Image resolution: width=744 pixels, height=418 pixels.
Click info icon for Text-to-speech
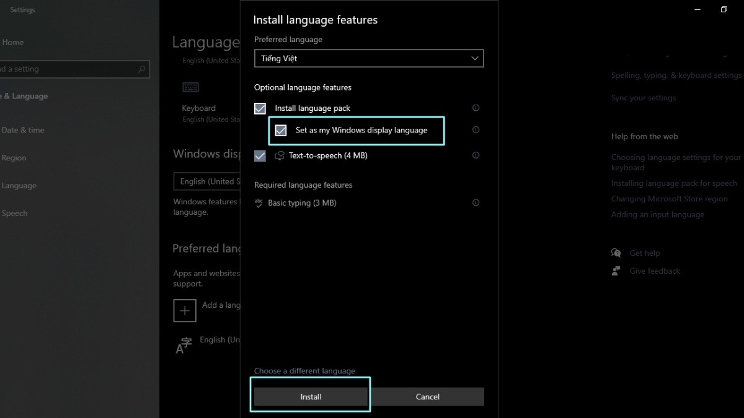[x=476, y=155]
